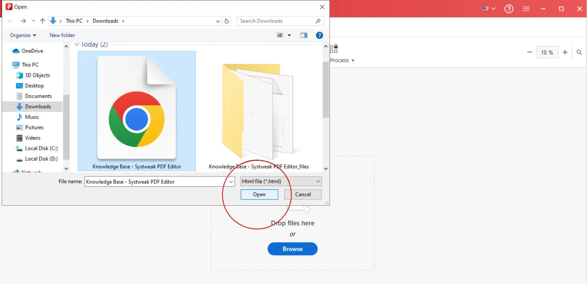Expand the File name history dropdown
The height and width of the screenshot is (284, 587).
[231, 182]
